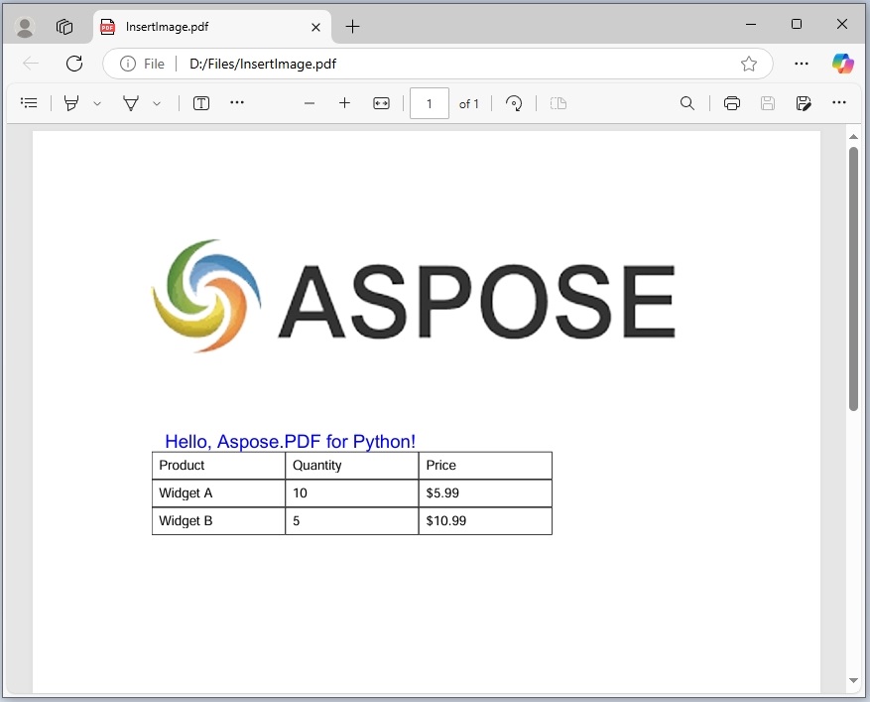Select the add text tool

pos(201,102)
